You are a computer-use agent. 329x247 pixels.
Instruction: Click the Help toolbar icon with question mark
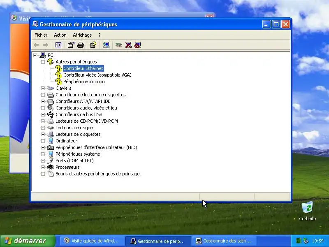click(x=93, y=45)
